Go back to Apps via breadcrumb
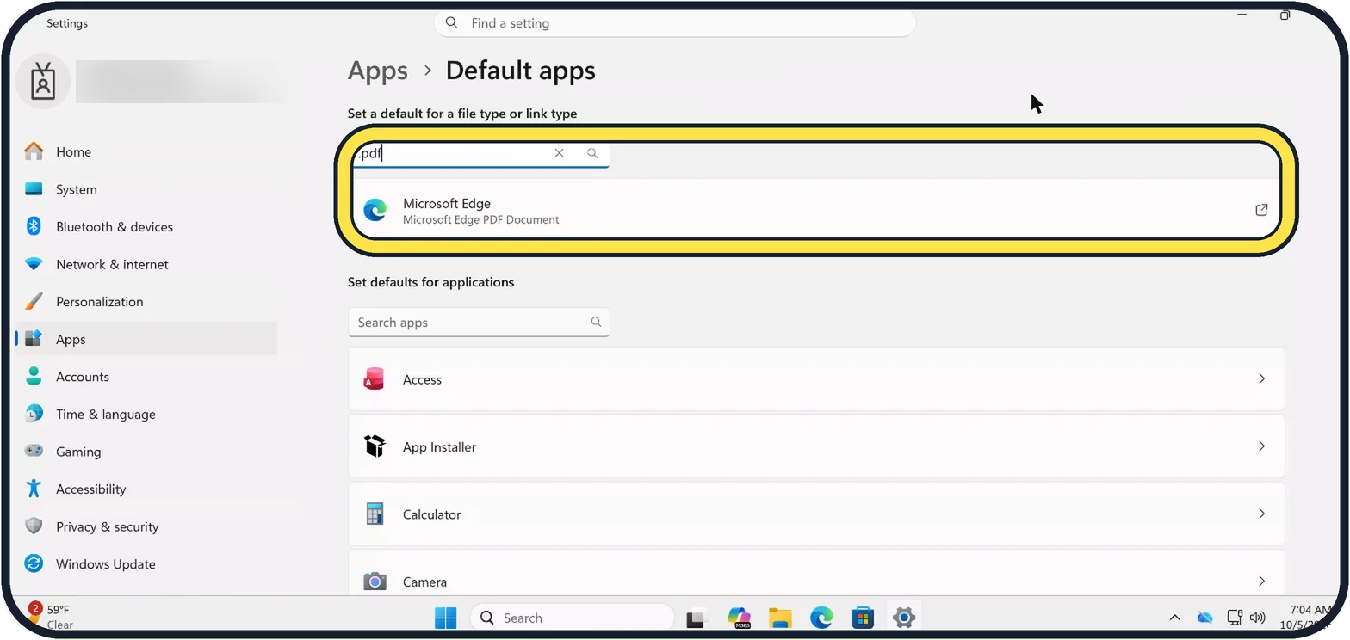The image size is (1350, 640). 378,71
